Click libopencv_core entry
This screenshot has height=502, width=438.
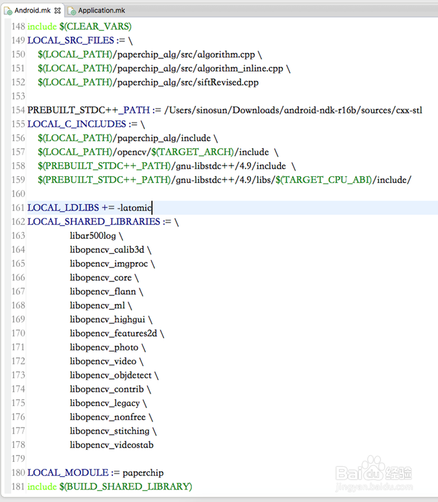(101, 278)
